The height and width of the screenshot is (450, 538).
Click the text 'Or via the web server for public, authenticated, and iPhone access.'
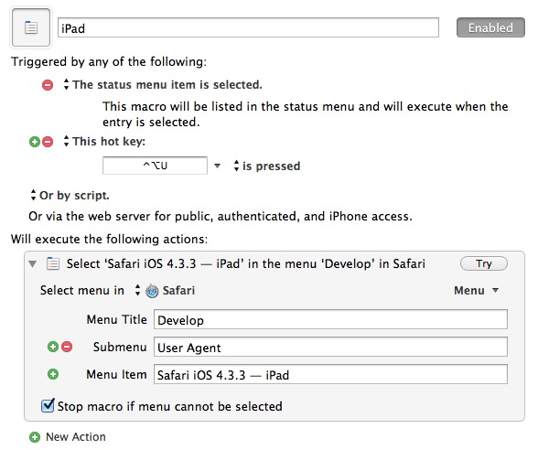pyautogui.click(x=221, y=216)
